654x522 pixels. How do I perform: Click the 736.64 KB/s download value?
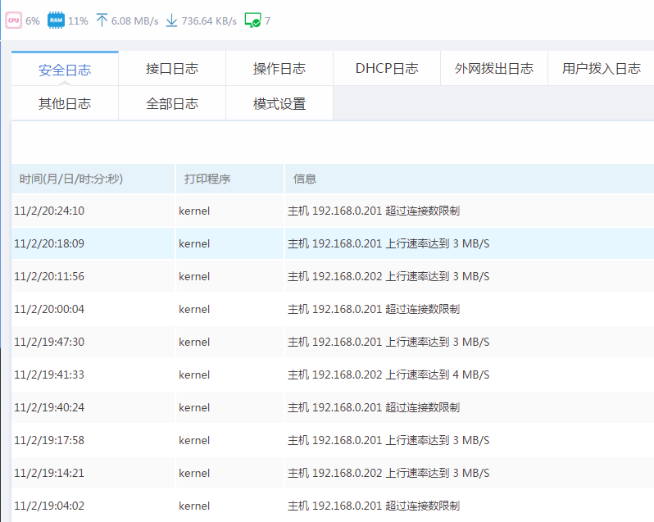click(209, 20)
